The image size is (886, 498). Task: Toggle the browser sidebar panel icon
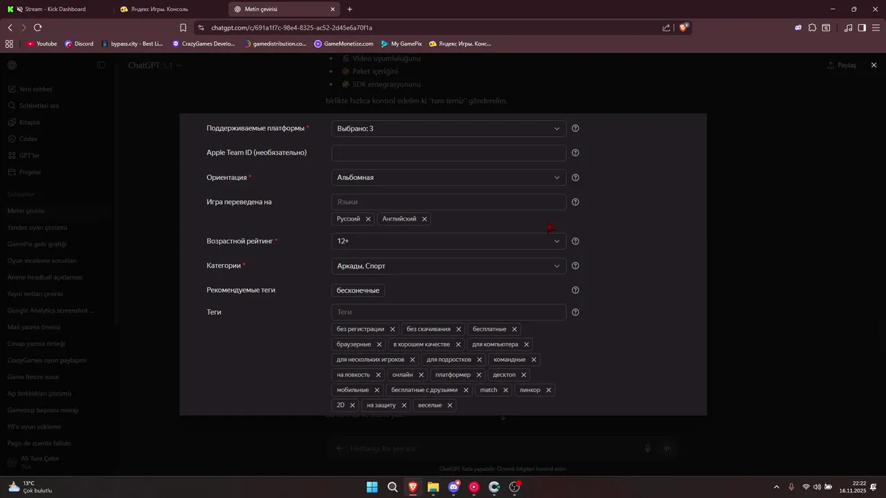(862, 28)
